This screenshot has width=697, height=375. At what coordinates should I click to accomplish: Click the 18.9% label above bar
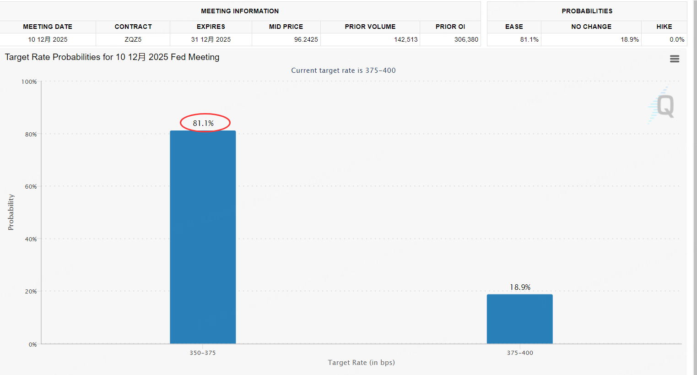pyautogui.click(x=520, y=287)
